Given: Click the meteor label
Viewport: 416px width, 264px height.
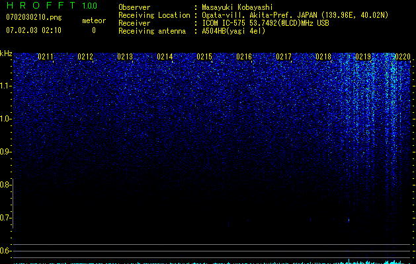Looking at the screenshot, I should pos(94,20).
